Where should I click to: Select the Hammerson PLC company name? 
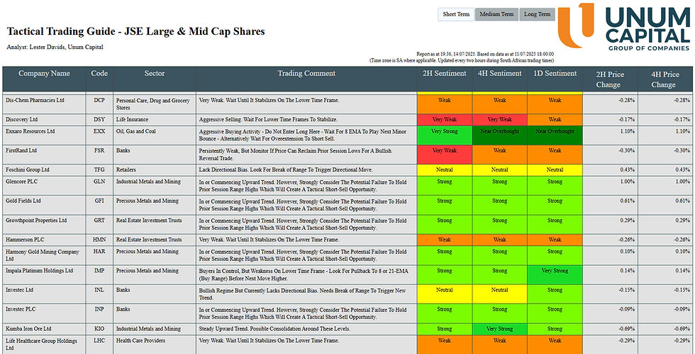[x=25, y=240]
